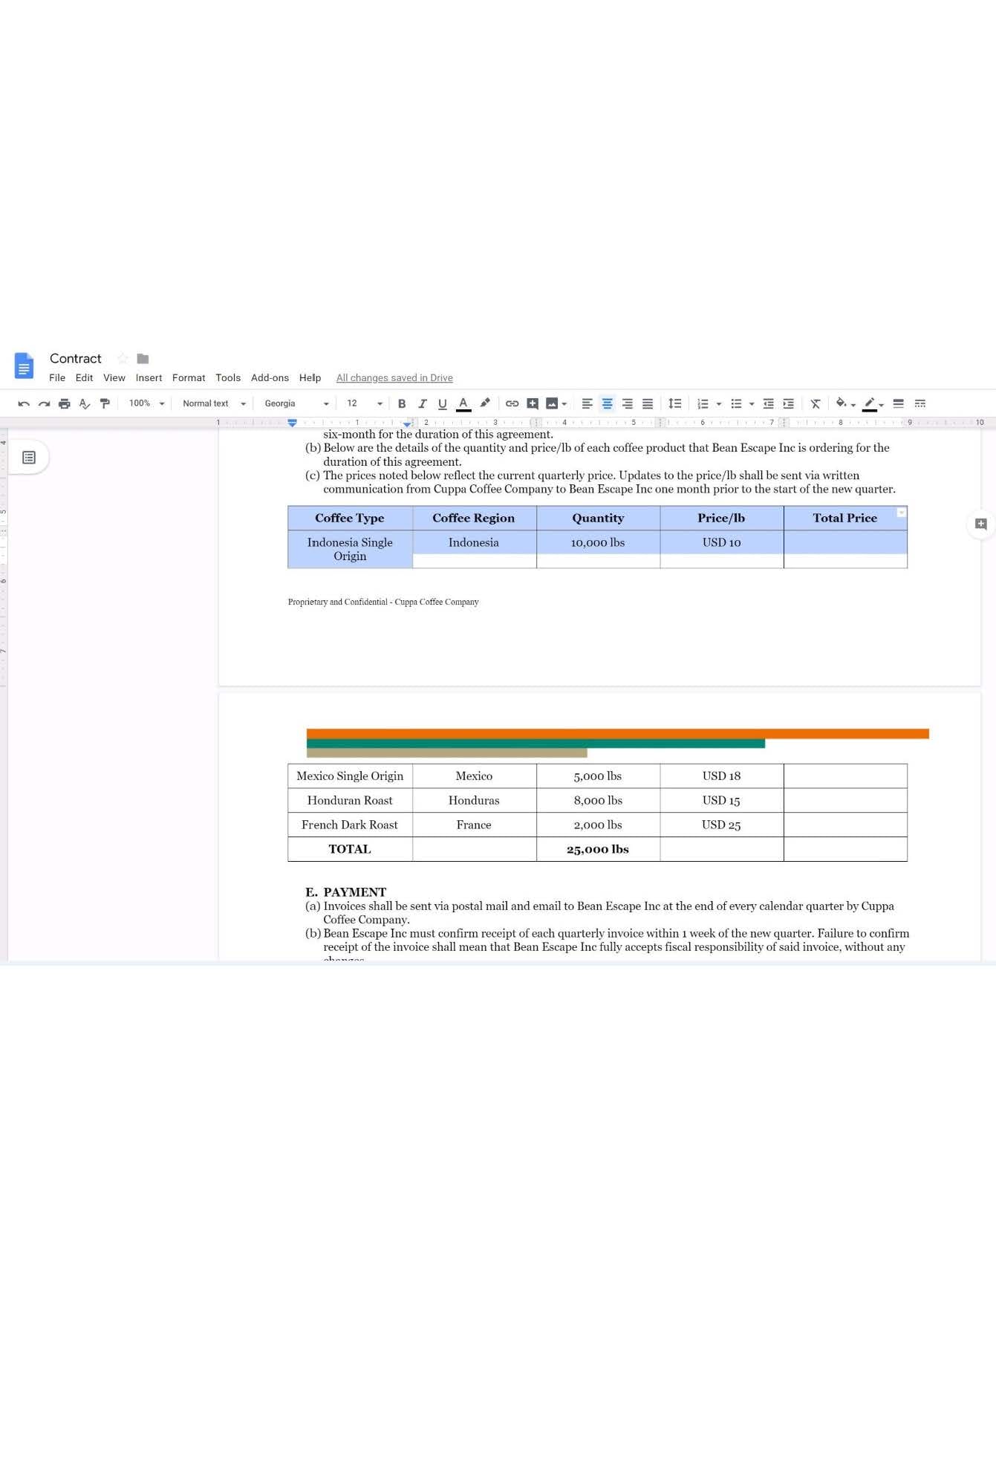Image resolution: width=996 pixels, height=1465 pixels.
Task: Select the paint format tool
Action: (105, 403)
